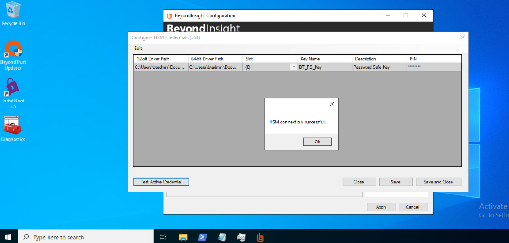The width and height of the screenshot is (509, 243).
Task: Click the 32-bit Driver Path column header
Action: tap(161, 59)
